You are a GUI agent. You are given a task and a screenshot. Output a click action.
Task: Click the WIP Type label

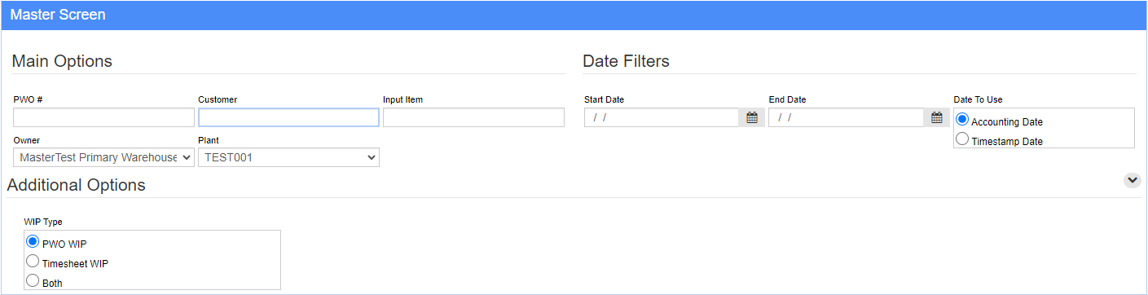coord(44,222)
